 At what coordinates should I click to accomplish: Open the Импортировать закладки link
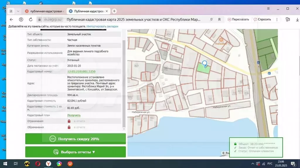[x=102, y=26]
